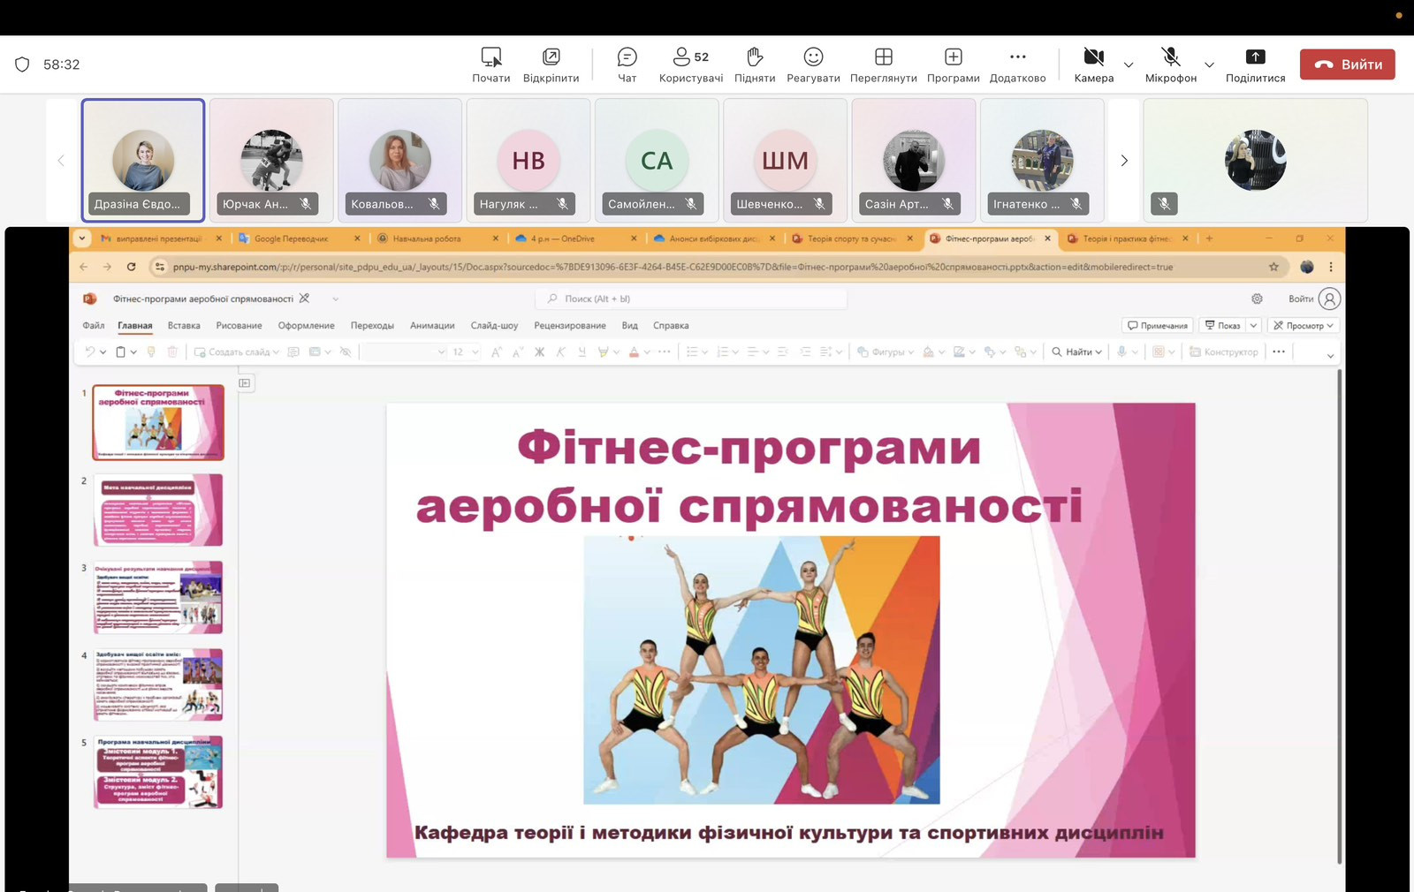Select slide 5 thumbnail in the panel
1414x892 pixels.
(158, 772)
